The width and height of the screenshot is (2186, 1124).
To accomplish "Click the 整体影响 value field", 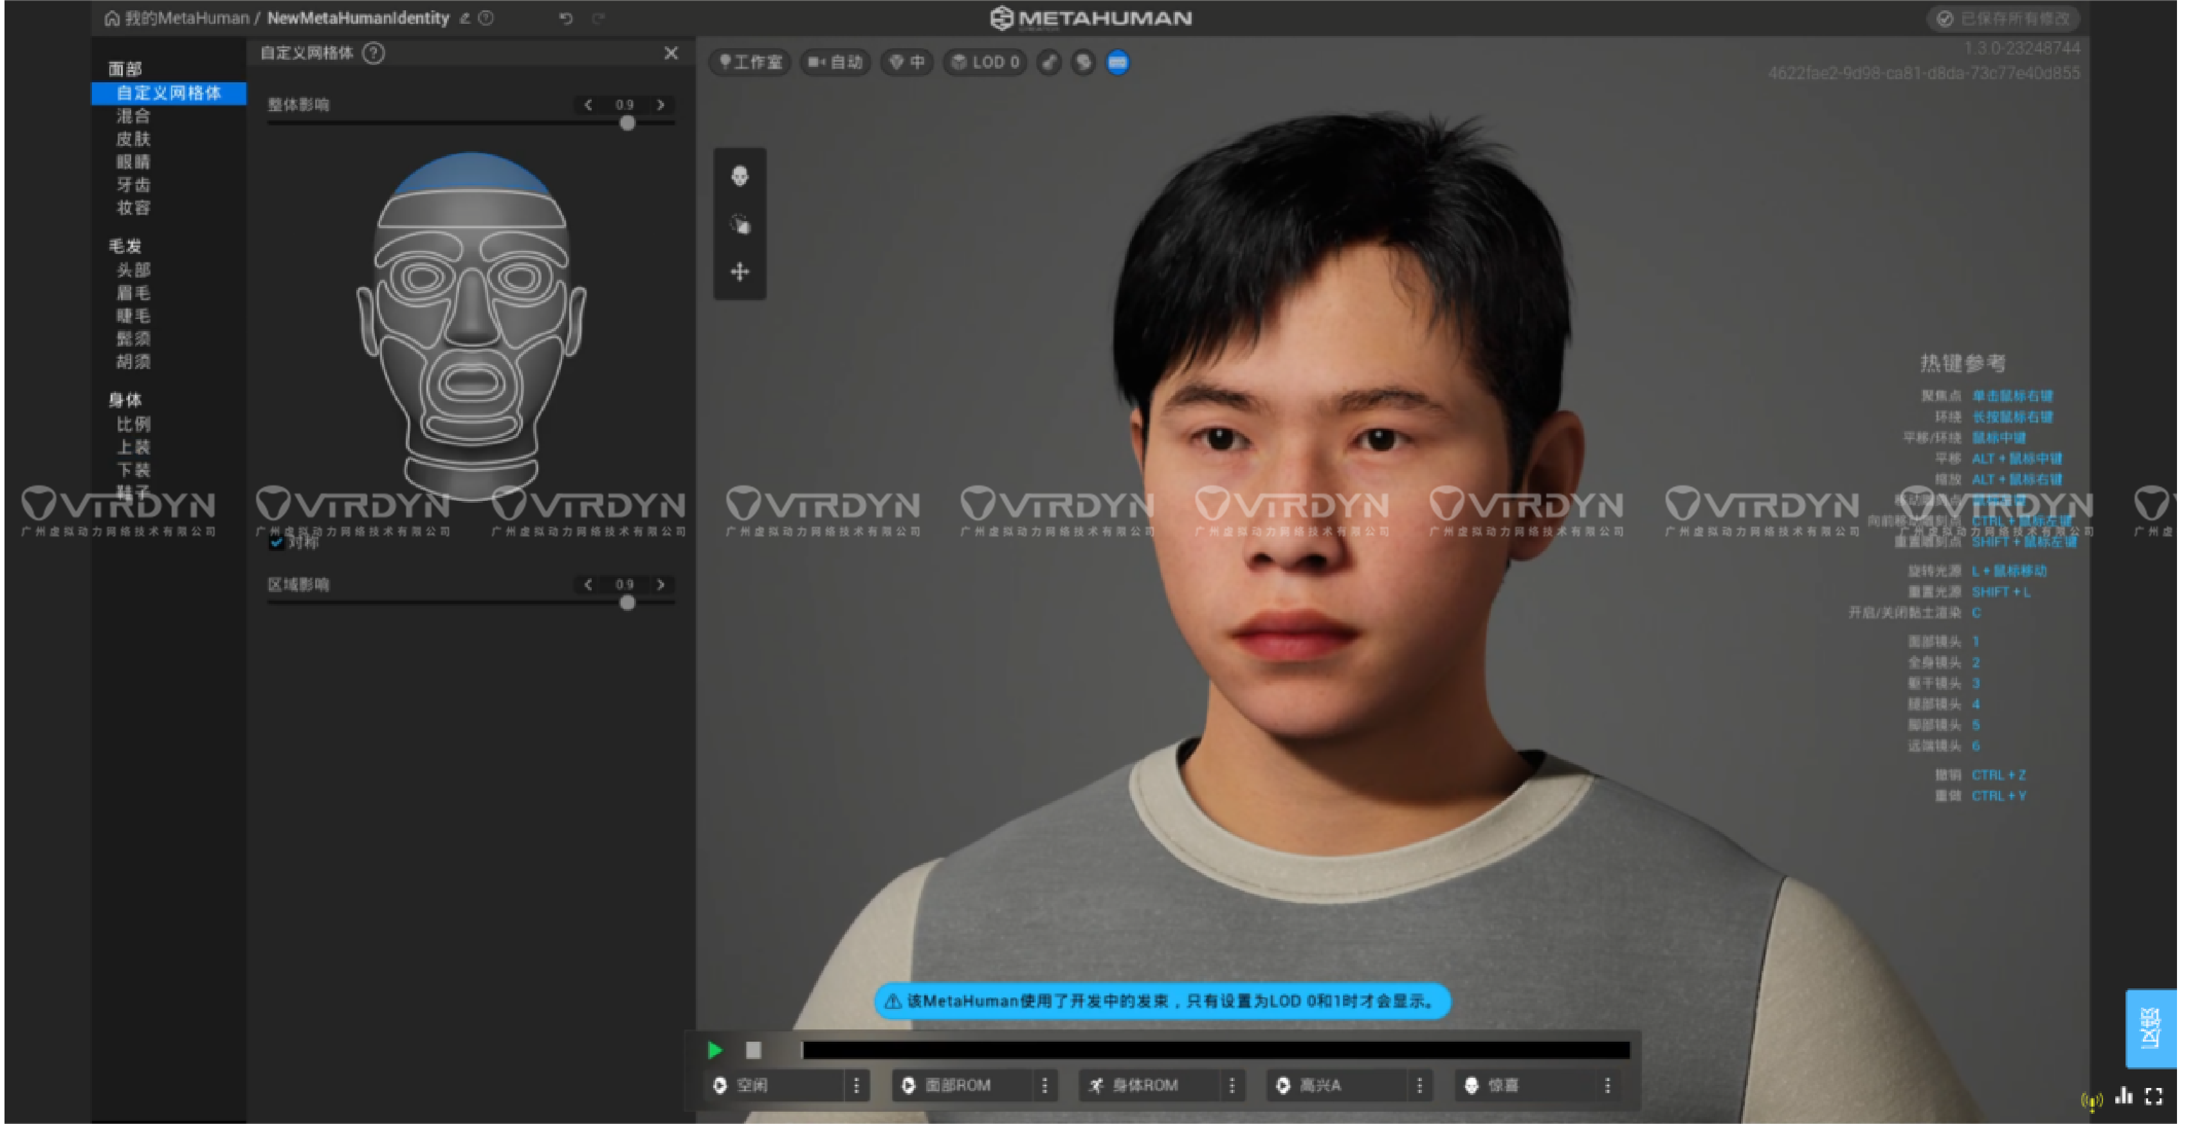I will [624, 105].
